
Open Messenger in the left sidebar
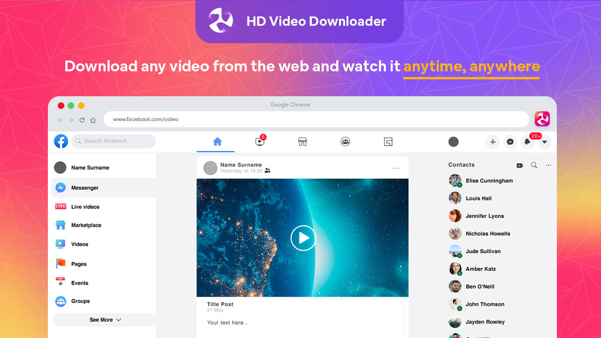coord(103,188)
